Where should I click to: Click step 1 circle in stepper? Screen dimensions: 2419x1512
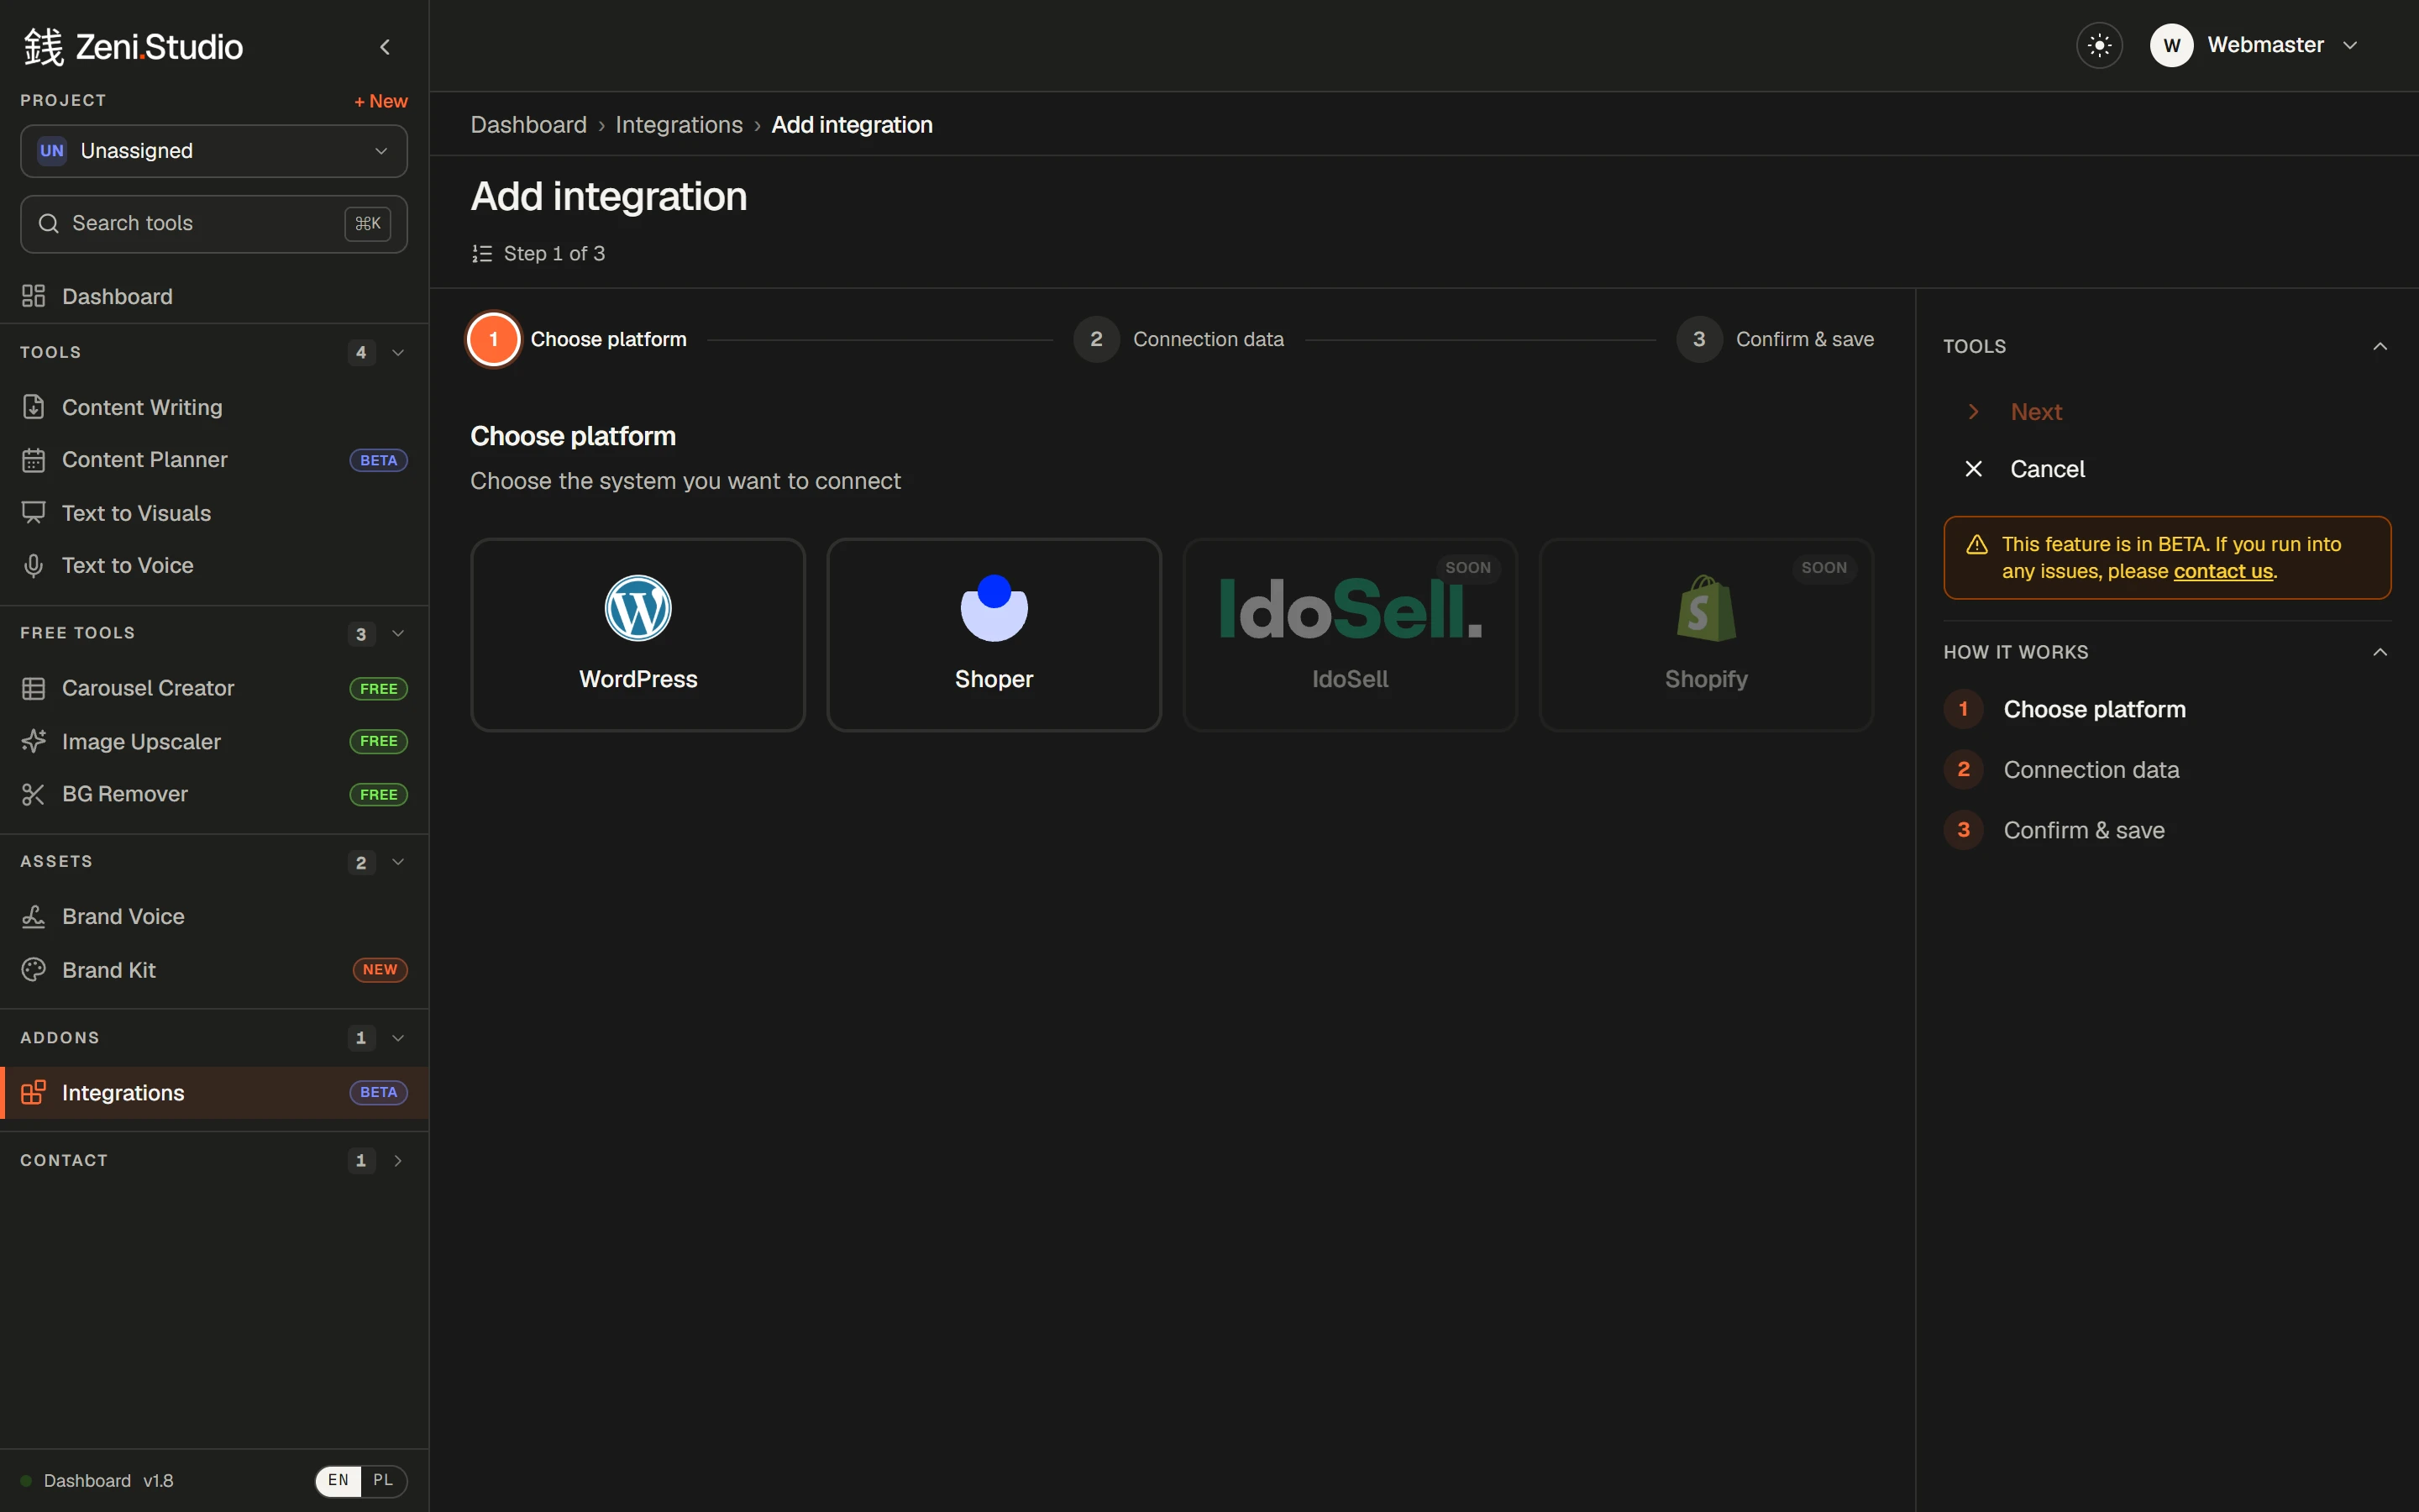[x=494, y=339]
